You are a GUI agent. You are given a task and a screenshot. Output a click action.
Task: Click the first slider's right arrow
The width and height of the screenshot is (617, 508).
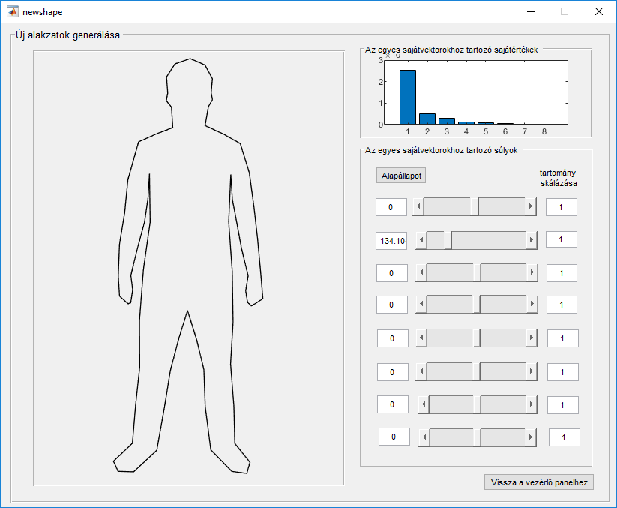click(531, 206)
